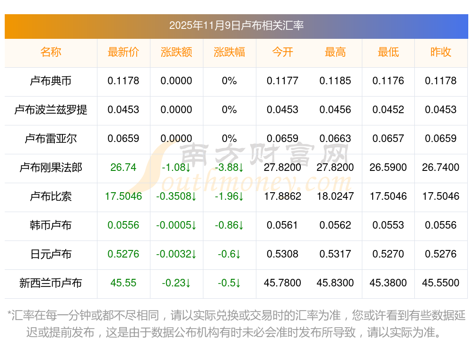Click the row name 卢布比索
The height and width of the screenshot is (347, 473).
click(x=51, y=196)
